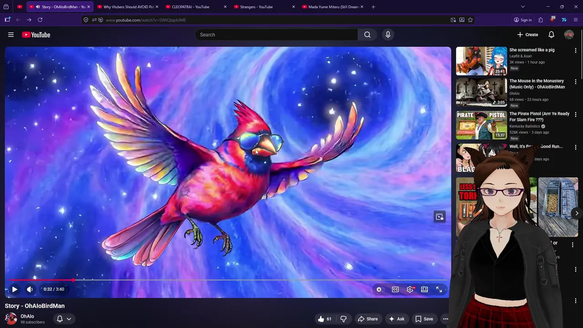This screenshot has width=583, height=328.
Task: Click the Ask button
Action: point(396,319)
